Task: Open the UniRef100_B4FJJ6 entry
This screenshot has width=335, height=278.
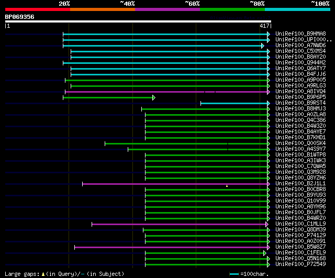Action: pos(300,74)
